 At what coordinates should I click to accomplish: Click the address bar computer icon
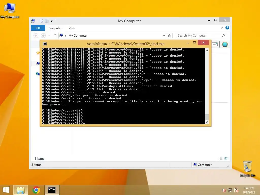pyautogui.click(x=61, y=35)
